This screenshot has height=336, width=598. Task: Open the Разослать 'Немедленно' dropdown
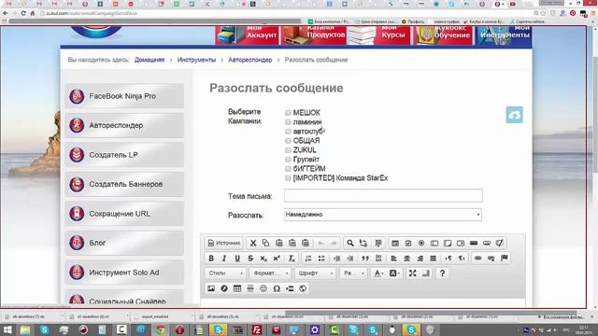coord(382,215)
